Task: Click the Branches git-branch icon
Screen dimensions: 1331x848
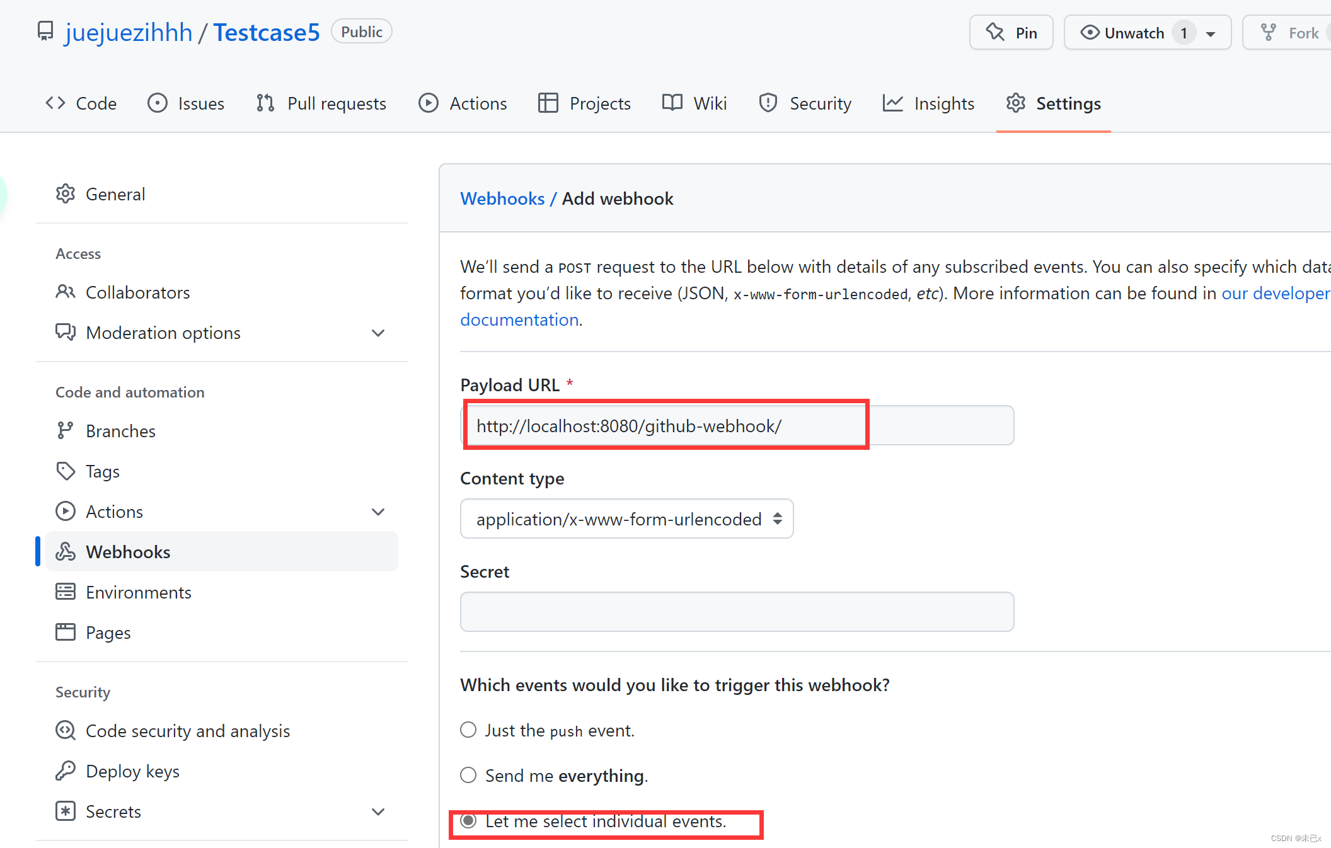Action: pyautogui.click(x=66, y=431)
